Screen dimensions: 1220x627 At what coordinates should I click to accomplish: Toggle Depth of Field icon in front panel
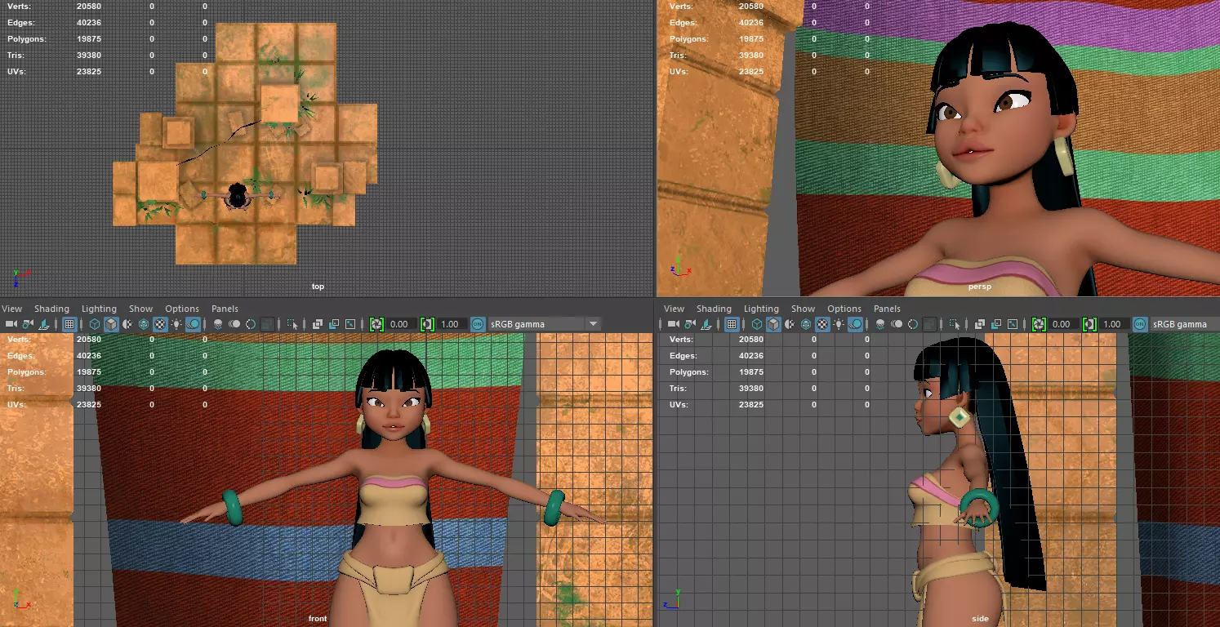click(267, 324)
